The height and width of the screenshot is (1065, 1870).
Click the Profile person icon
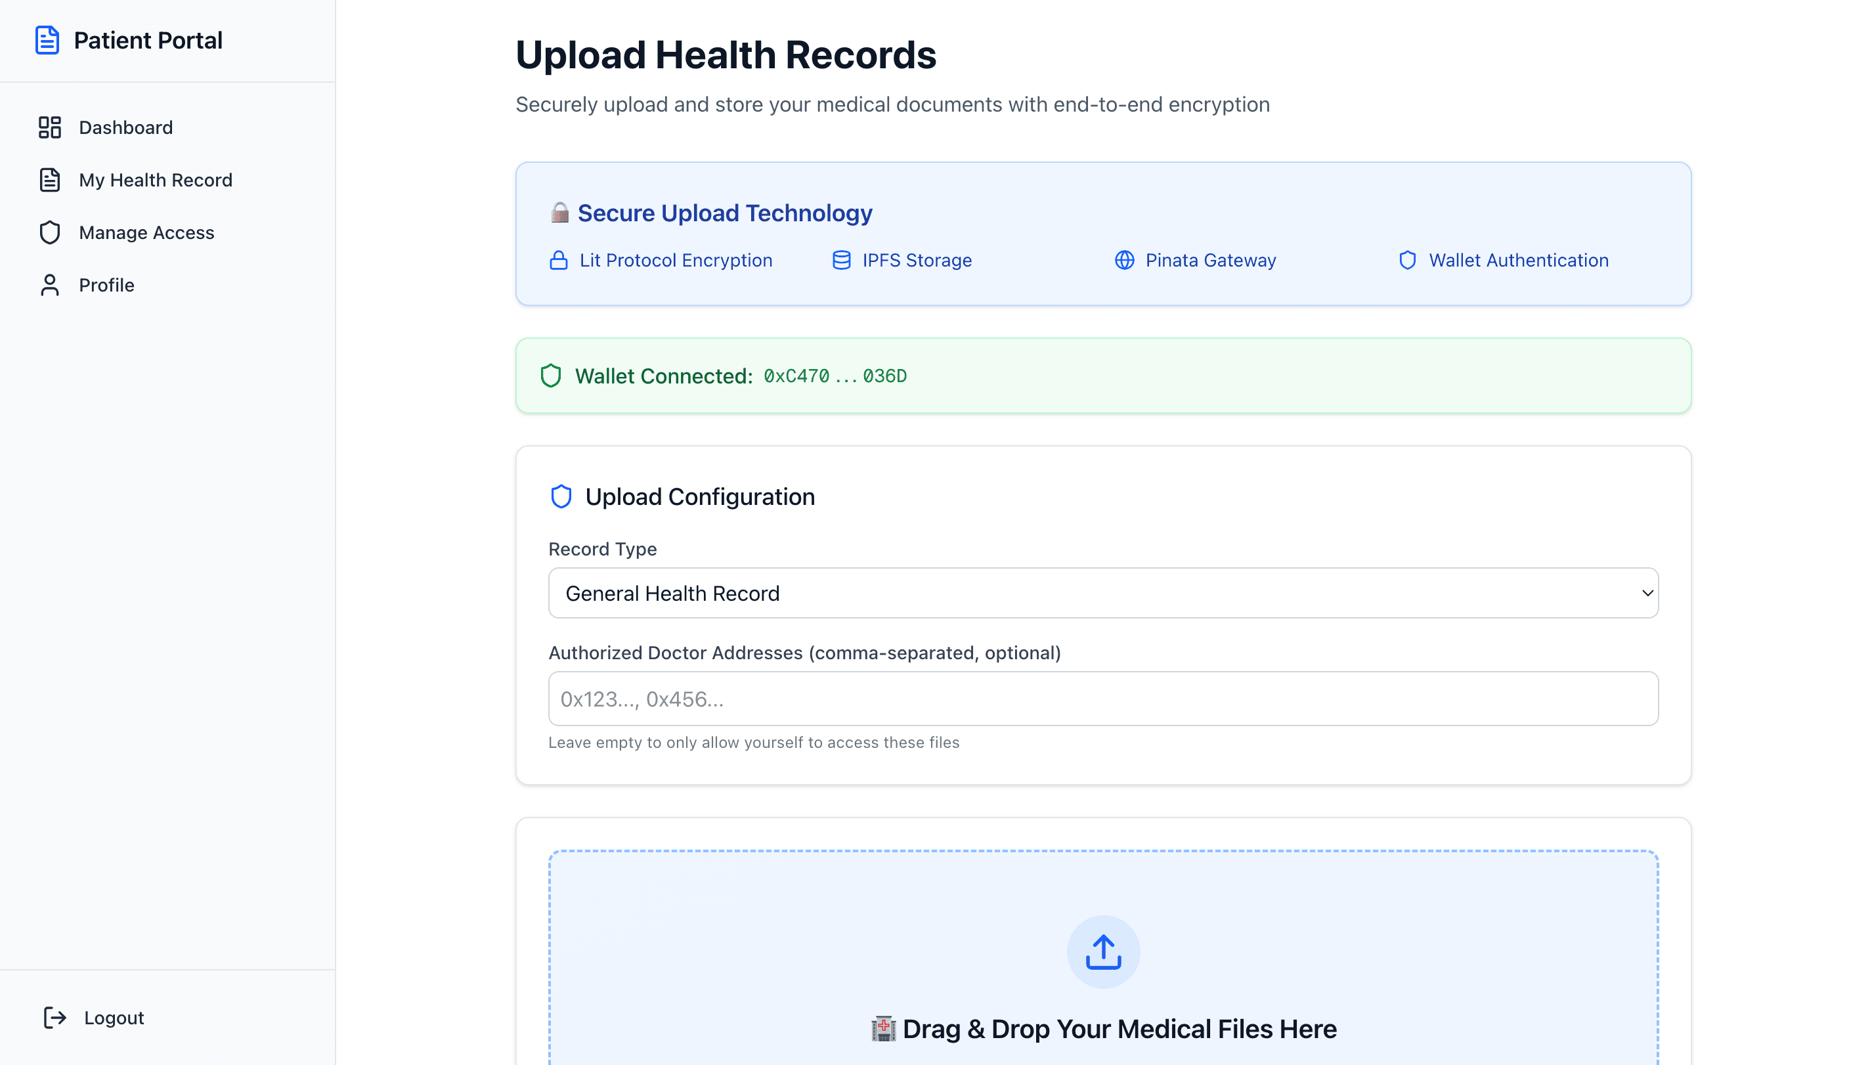click(x=50, y=285)
